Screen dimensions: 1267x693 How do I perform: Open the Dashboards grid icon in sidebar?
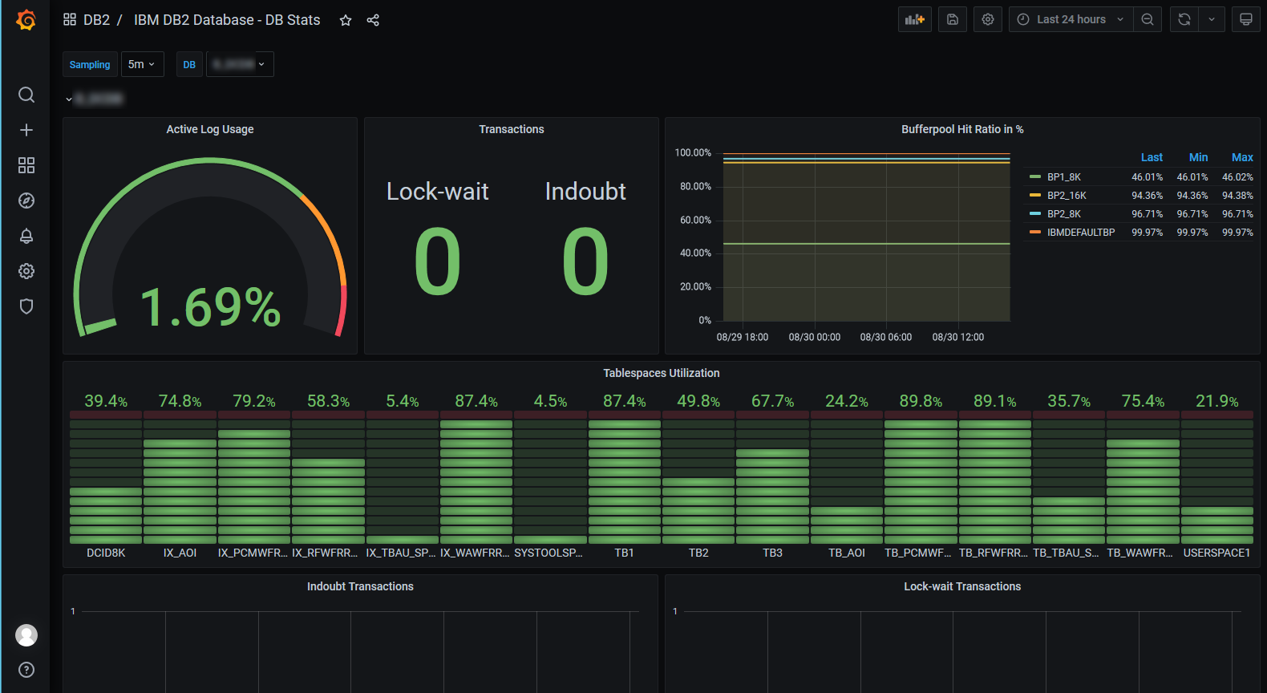[x=26, y=165]
